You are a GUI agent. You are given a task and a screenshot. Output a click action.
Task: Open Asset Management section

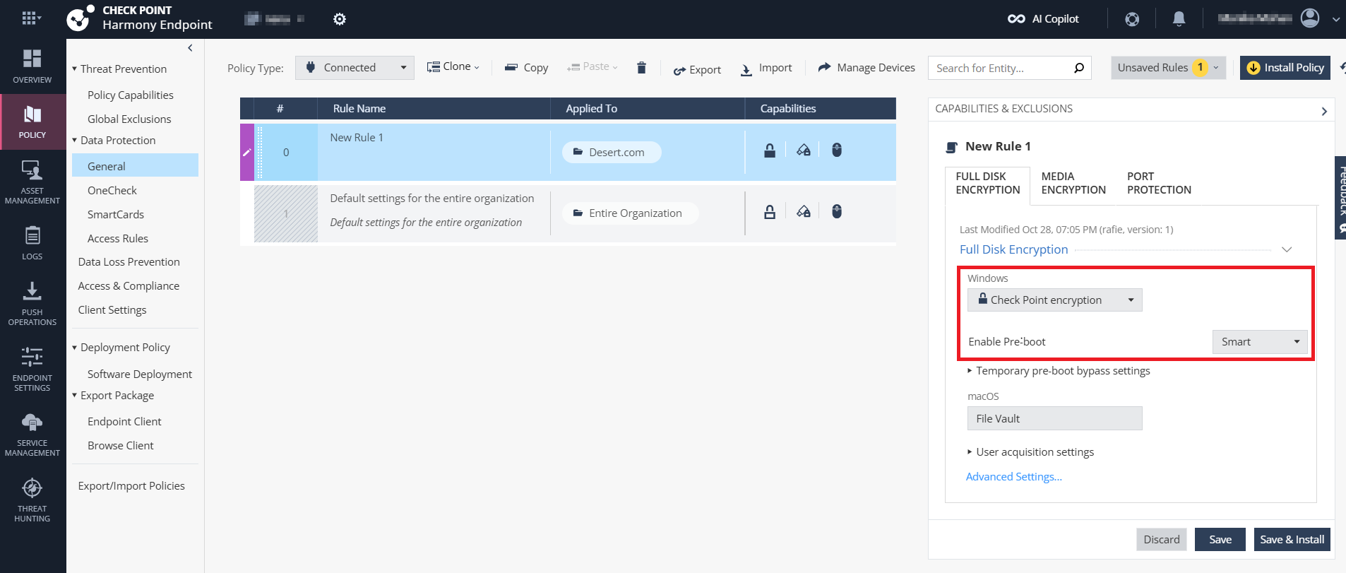click(x=32, y=182)
